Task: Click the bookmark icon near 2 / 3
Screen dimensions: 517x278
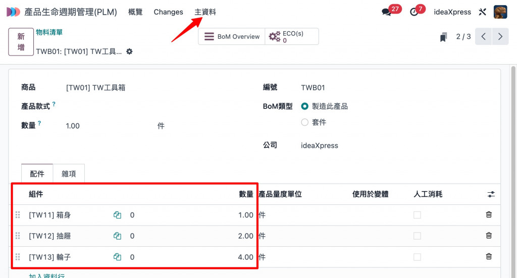Action: tap(443, 37)
